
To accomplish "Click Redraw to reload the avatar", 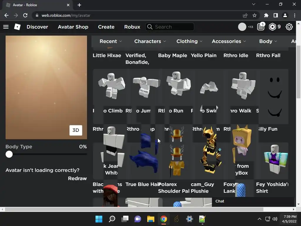I will click(77, 178).
